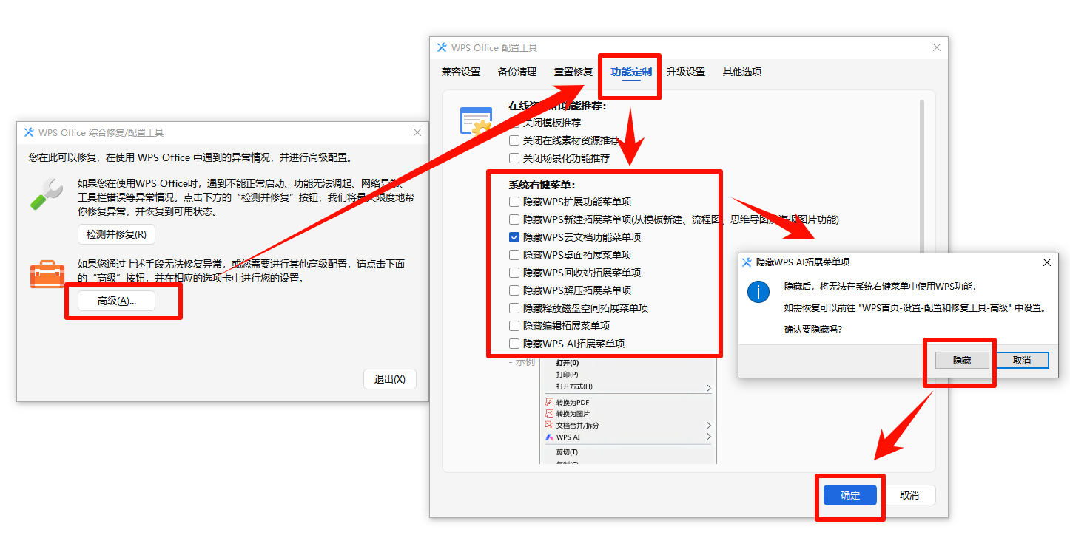Switch to the 备份清理 tab
Screen dimensions: 1070x552
[x=517, y=72]
